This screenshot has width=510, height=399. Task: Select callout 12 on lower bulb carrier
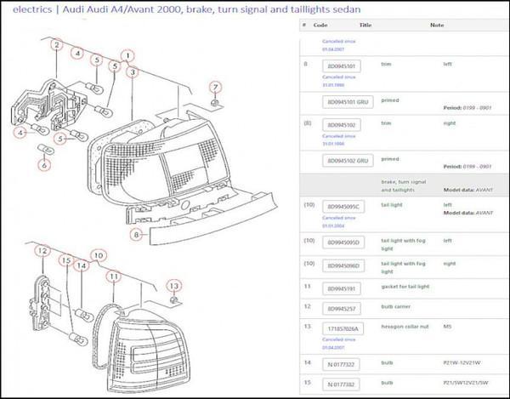click(40, 250)
